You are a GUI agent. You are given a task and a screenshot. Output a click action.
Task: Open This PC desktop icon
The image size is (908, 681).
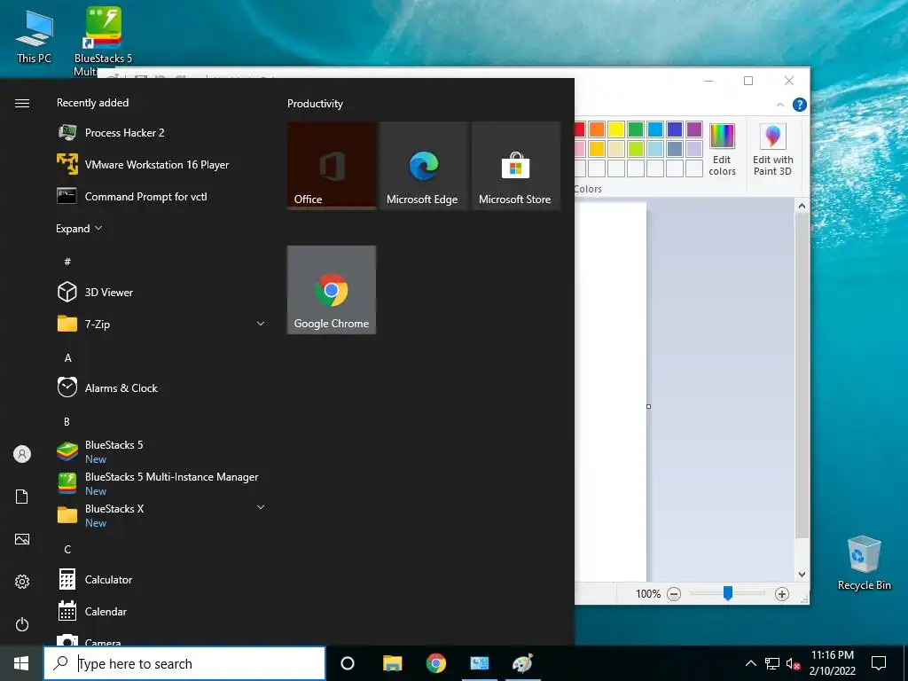coord(34,36)
